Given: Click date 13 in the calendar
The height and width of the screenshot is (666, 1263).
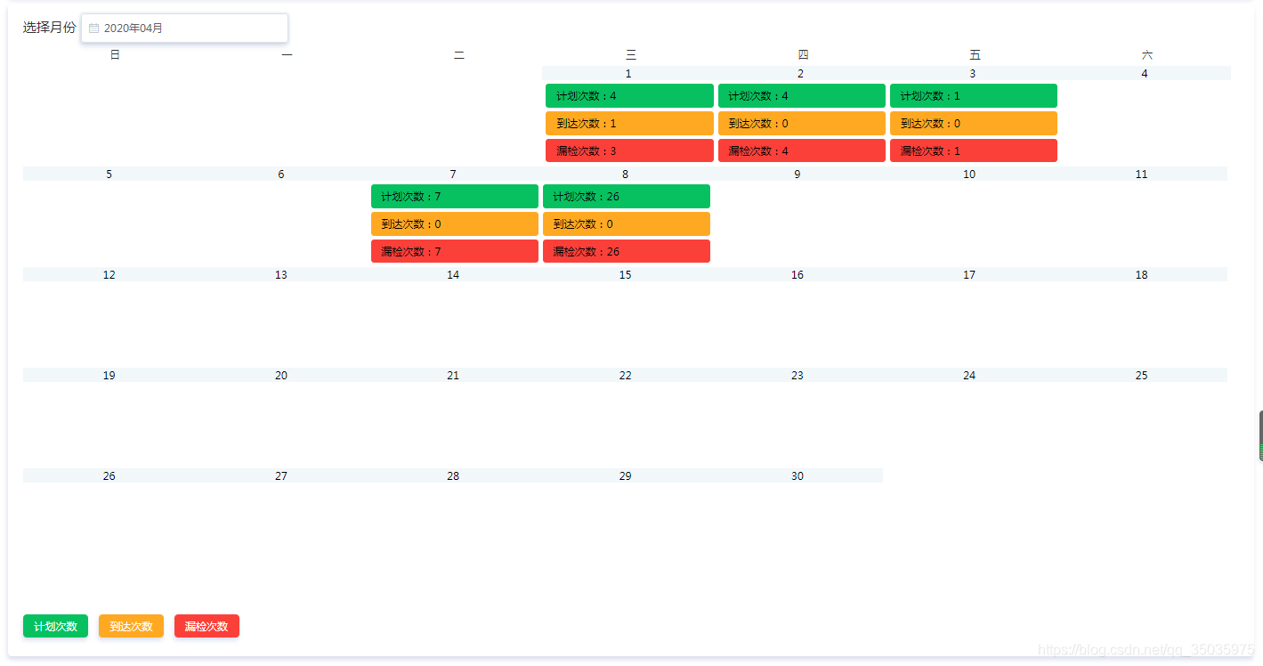Looking at the screenshot, I should point(281,274).
